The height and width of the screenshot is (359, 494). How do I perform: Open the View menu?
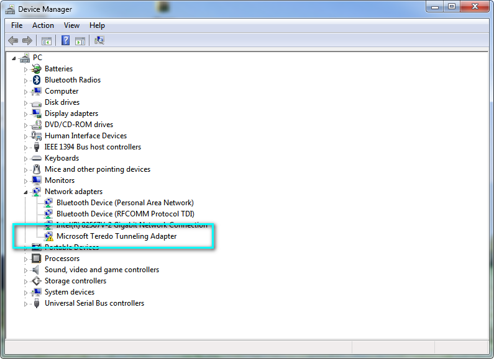click(71, 25)
